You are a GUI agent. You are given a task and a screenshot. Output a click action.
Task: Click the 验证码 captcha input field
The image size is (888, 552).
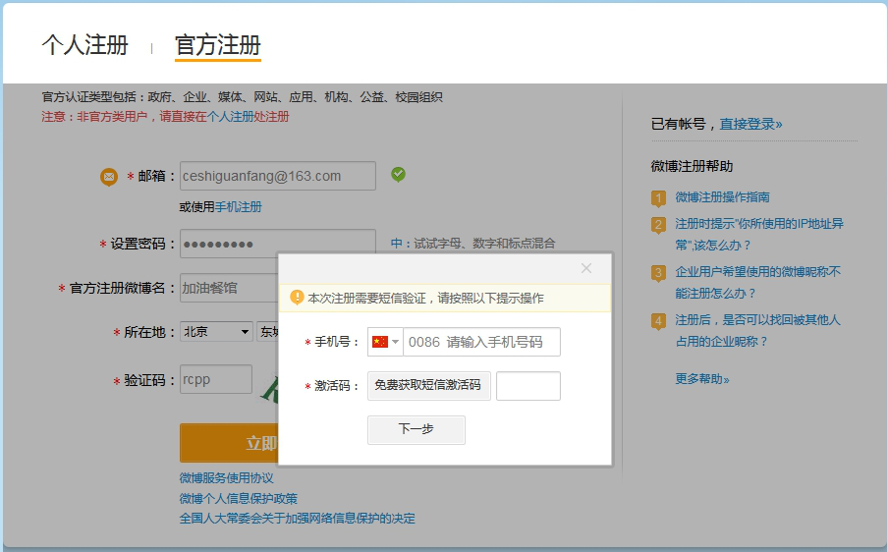216,379
